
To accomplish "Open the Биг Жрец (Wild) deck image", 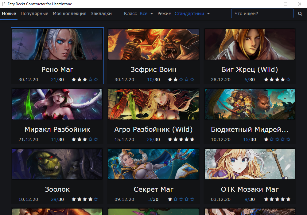I will pos(250,44).
